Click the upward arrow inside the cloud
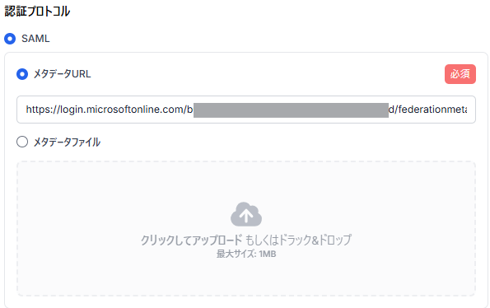The width and height of the screenshot is (490, 308). tap(246, 216)
